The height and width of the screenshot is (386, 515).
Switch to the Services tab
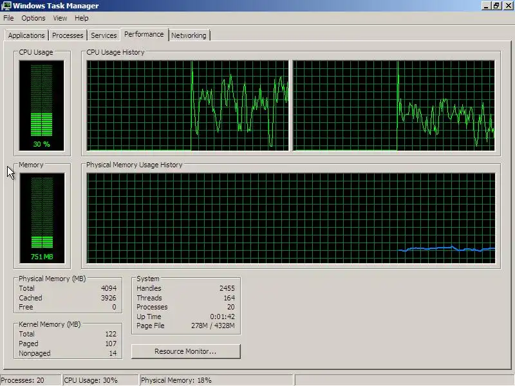pos(104,35)
